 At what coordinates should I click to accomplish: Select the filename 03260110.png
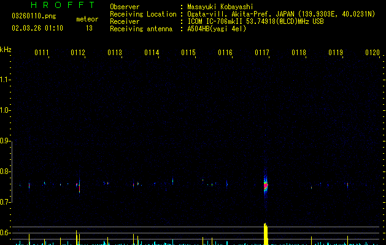coord(34,17)
